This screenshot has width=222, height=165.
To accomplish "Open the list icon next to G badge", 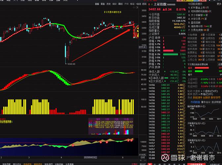I will click(152, 5).
